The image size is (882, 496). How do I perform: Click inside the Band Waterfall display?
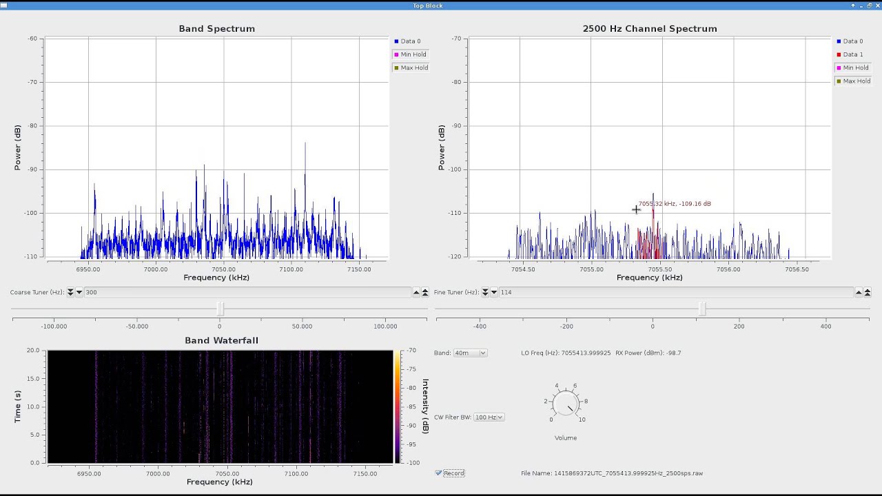220,406
